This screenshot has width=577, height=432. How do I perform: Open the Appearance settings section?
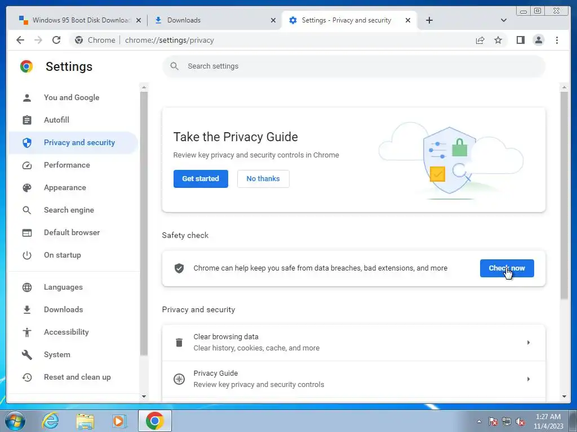pyautogui.click(x=74, y=188)
